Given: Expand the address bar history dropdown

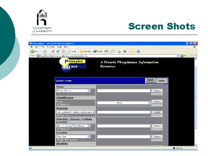Looking at the screenshot, I should pyautogui.click(x=178, y=56).
